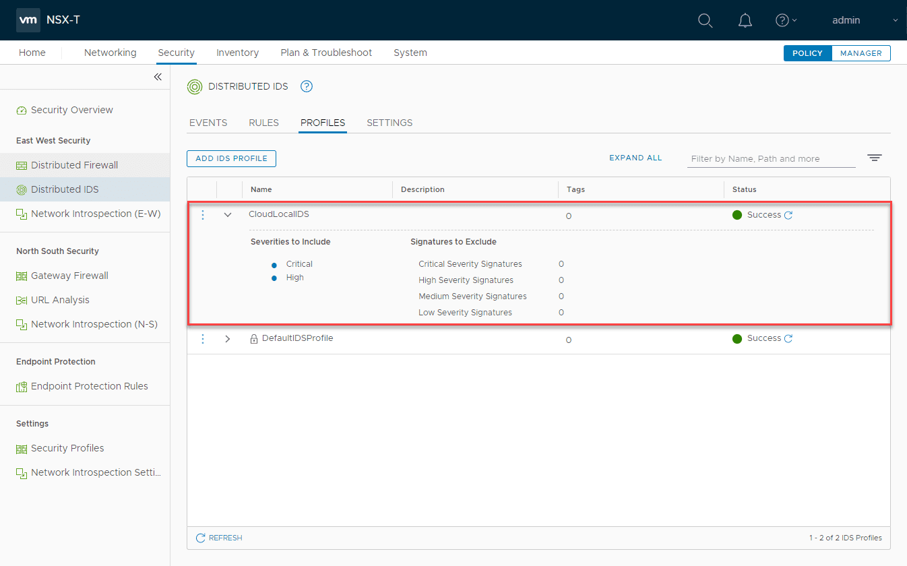Screen dimensions: 907x566
Task: Refresh status of CloudLocalIDS profile
Action: click(x=788, y=215)
